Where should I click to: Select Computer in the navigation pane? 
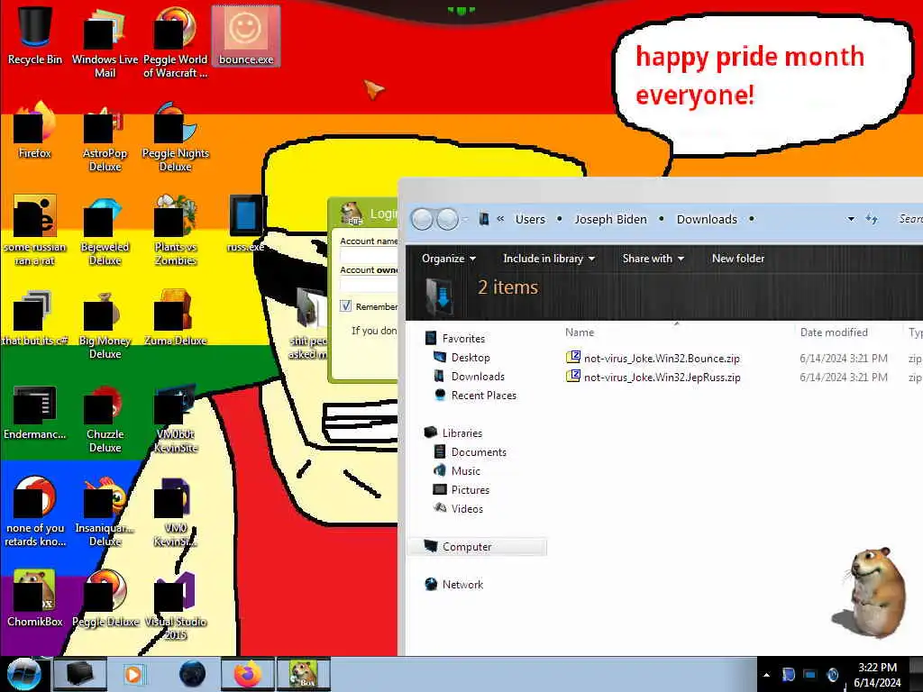[x=477, y=547]
